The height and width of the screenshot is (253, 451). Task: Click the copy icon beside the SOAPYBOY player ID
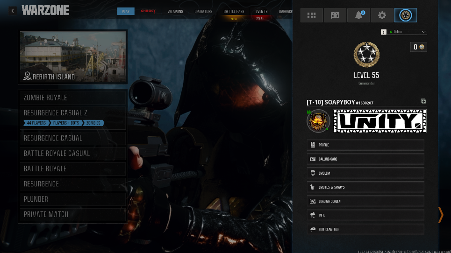click(423, 101)
